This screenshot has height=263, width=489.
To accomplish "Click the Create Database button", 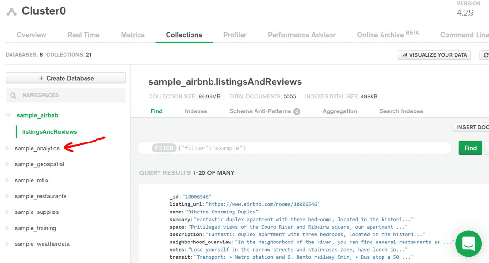I will pos(66,78).
